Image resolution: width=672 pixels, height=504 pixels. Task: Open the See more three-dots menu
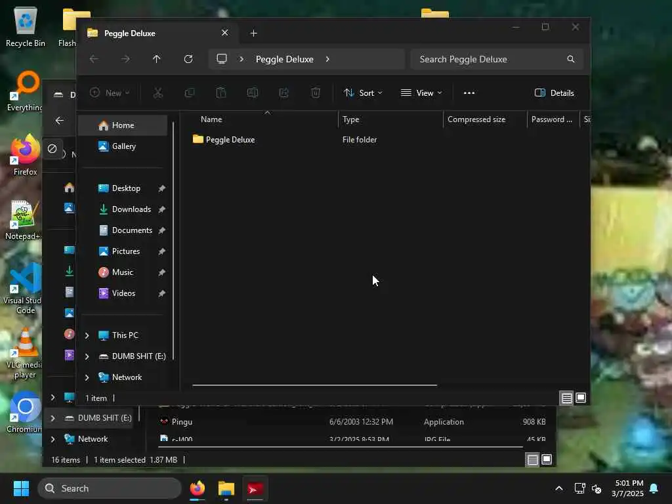469,93
